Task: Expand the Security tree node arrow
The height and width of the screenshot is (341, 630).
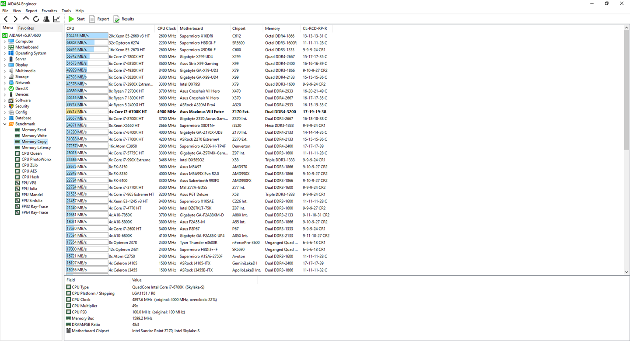Action: (x=5, y=106)
